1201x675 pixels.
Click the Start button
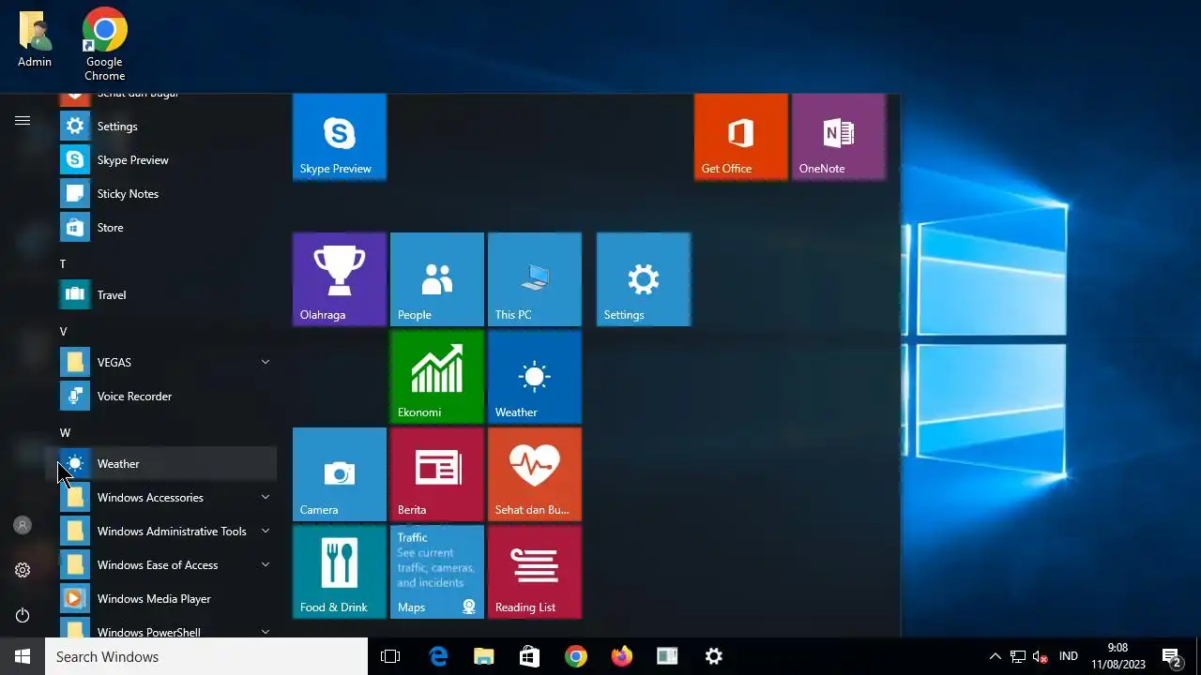click(x=23, y=656)
